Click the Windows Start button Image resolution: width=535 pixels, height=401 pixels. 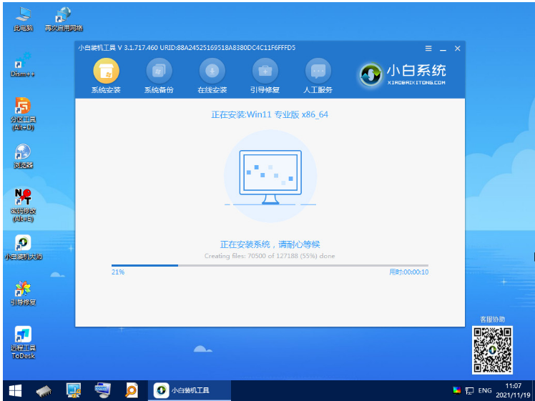(x=15, y=390)
